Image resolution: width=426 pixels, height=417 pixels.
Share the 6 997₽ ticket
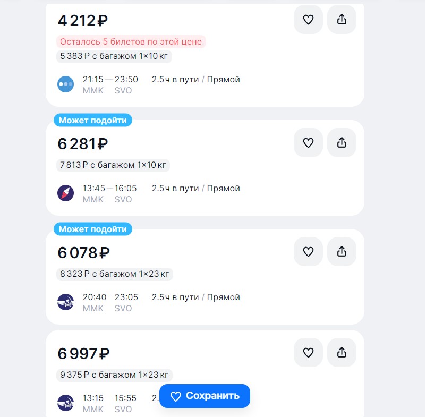tap(342, 353)
